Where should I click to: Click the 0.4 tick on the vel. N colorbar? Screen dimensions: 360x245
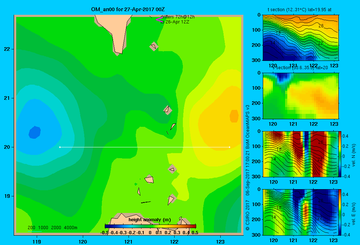[345, 136]
